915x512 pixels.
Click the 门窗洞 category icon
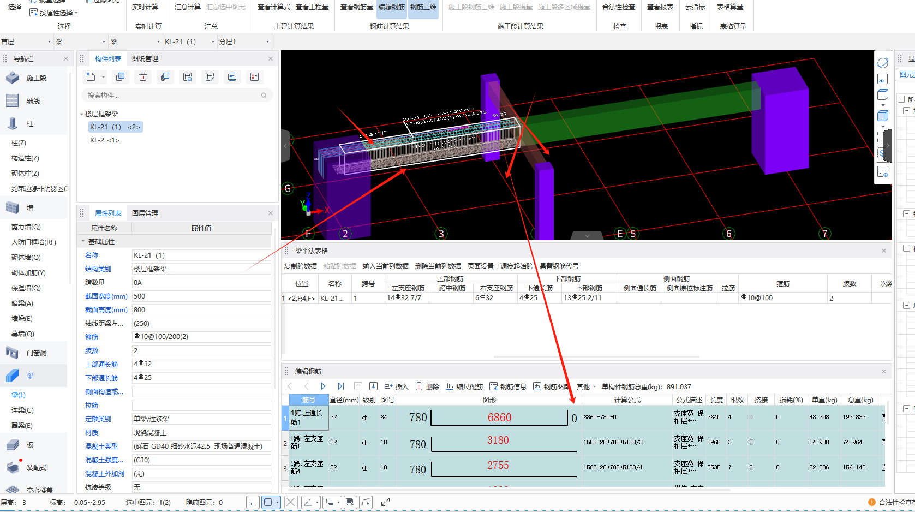(x=13, y=353)
